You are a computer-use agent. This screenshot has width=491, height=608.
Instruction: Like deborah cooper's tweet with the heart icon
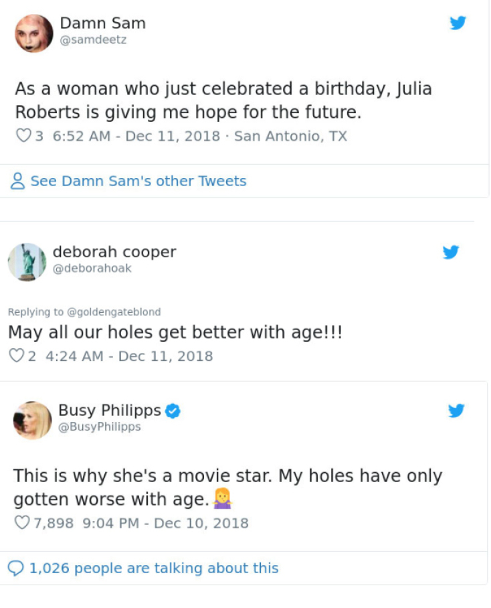coord(17,356)
